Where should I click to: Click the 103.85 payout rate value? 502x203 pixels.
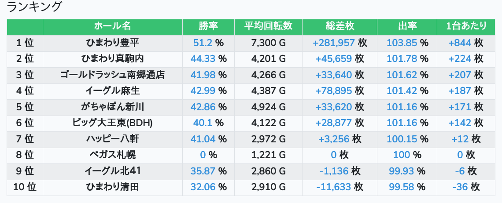point(402,43)
